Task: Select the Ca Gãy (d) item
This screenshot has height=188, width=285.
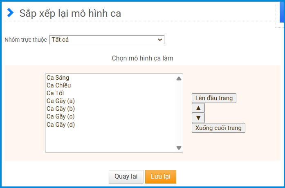Action: pyautogui.click(x=61, y=125)
